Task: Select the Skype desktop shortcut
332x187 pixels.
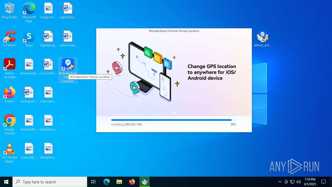Action: coord(29,39)
